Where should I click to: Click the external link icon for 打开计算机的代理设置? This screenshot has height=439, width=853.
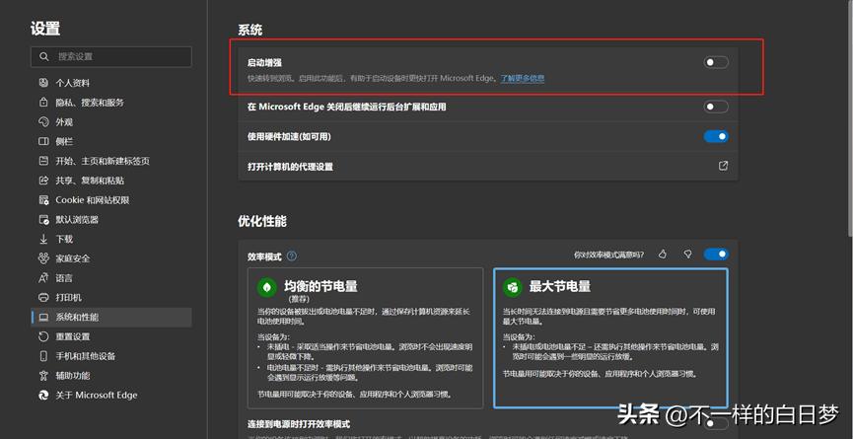pos(722,166)
